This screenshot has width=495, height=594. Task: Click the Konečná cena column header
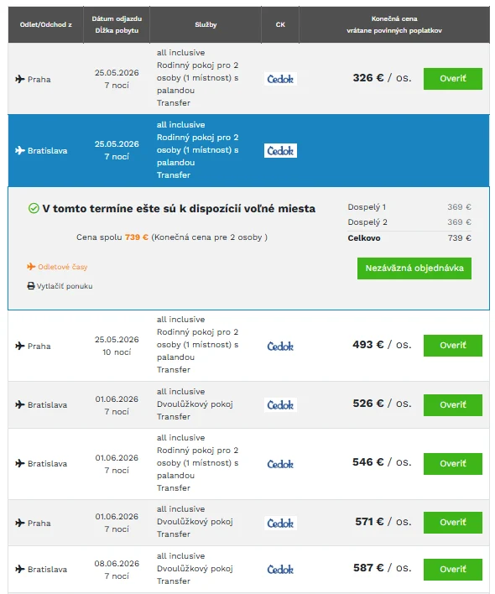pos(394,24)
